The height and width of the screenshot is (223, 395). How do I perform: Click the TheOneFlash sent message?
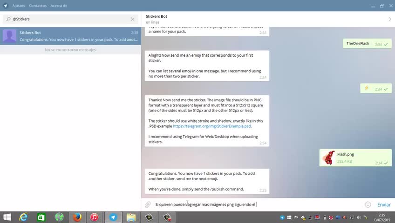click(368, 44)
